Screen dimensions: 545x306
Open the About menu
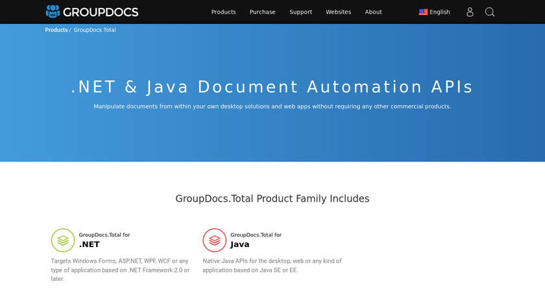click(x=373, y=12)
